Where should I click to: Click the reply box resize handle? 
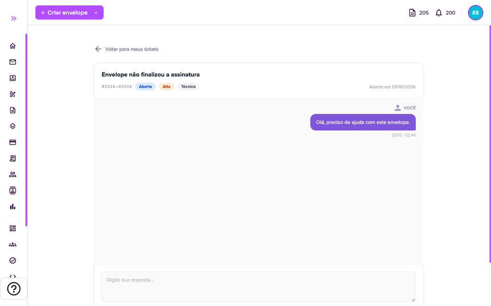point(413,300)
